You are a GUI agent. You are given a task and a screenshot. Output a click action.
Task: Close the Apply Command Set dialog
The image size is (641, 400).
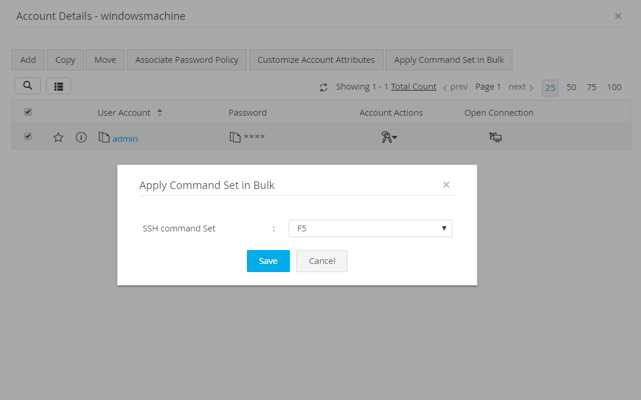click(x=446, y=185)
